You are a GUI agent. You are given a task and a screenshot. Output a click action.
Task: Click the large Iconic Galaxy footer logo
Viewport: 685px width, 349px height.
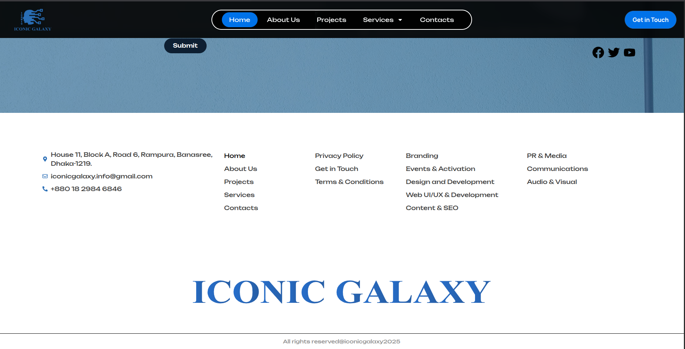[x=341, y=292]
